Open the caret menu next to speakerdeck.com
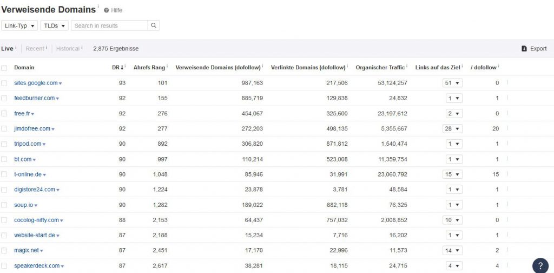The width and height of the screenshot is (554, 273). pos(63,266)
